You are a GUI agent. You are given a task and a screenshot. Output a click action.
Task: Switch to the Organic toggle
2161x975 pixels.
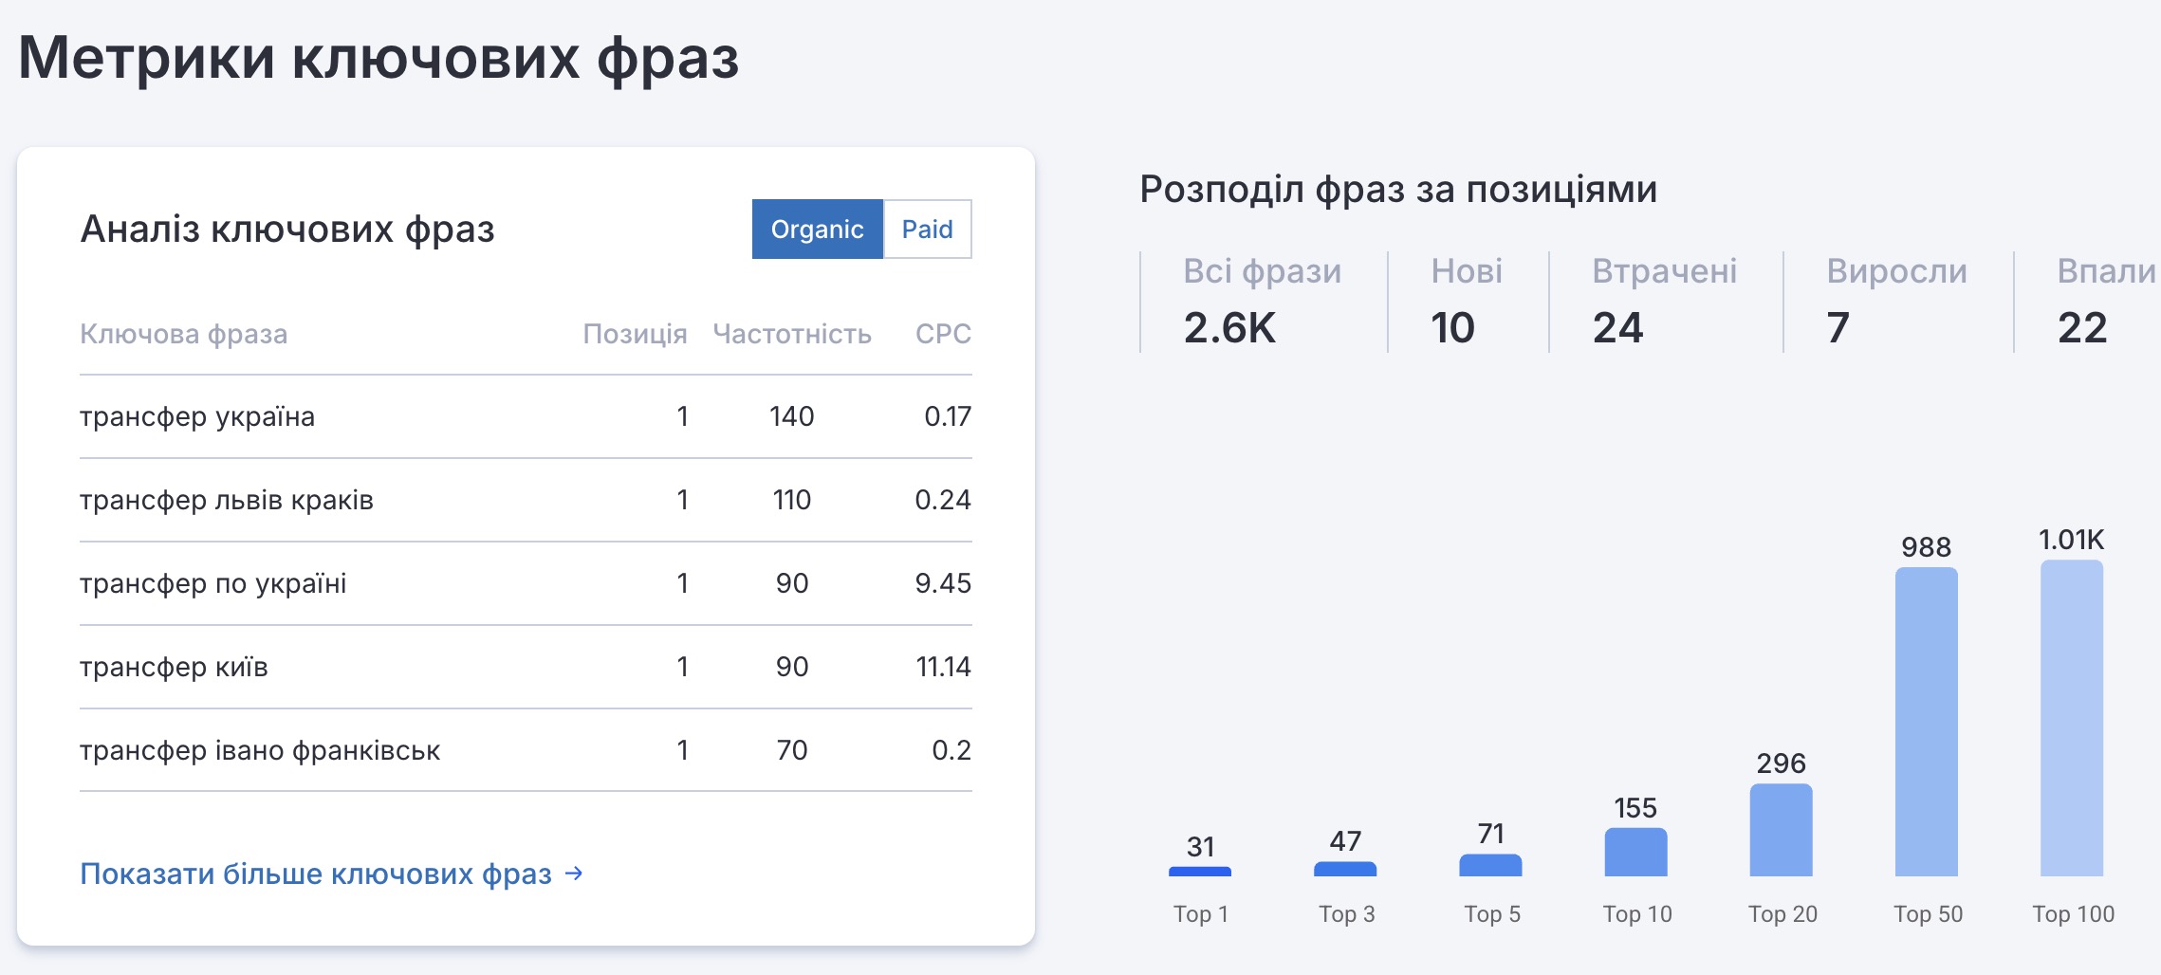click(x=817, y=230)
